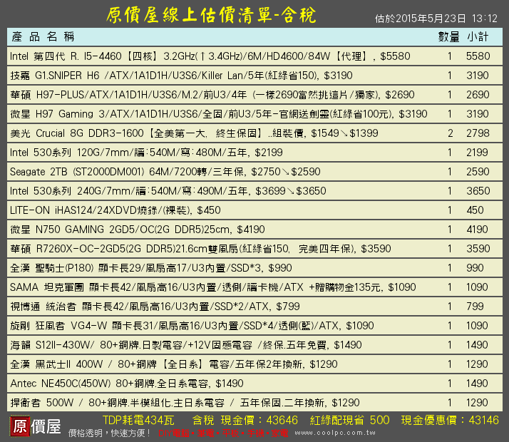Select the SAMA 坦克軍團 case row
Screen dimensions: 509x442
point(254,287)
